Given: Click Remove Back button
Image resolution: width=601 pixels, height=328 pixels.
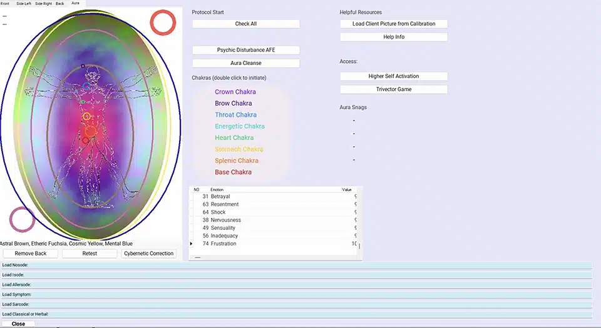Looking at the screenshot, I should tap(31, 254).
